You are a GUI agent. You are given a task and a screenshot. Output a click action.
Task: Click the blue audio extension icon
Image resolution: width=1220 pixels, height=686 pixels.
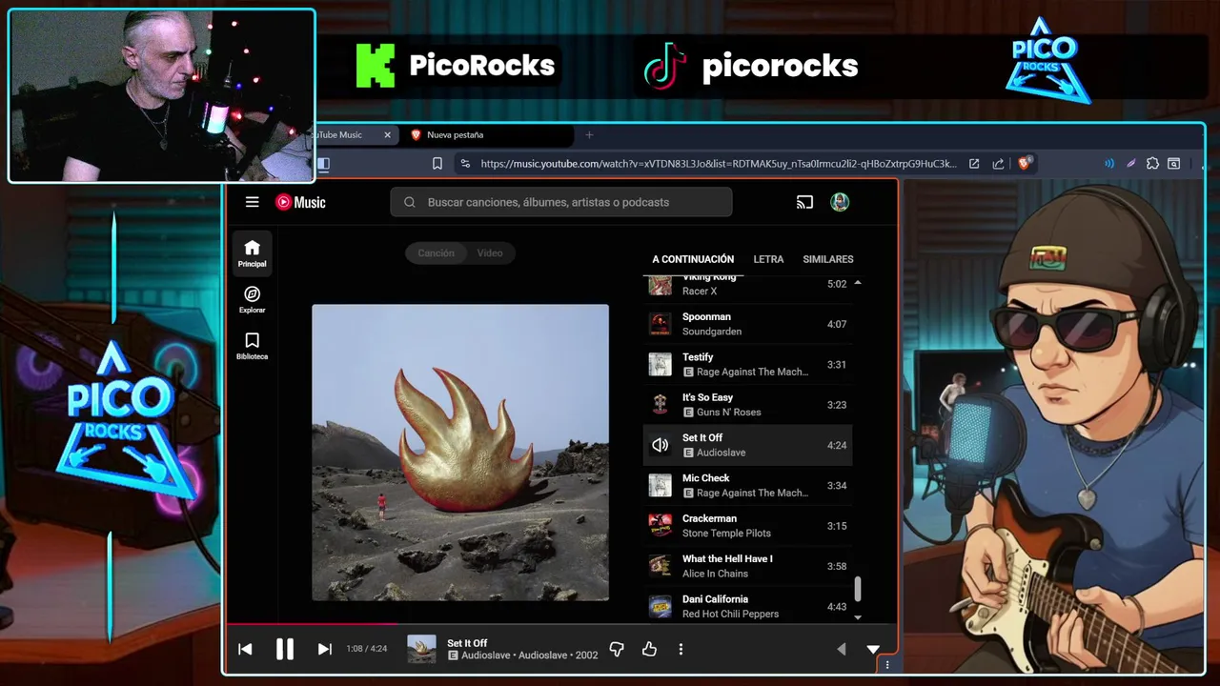(x=1108, y=164)
